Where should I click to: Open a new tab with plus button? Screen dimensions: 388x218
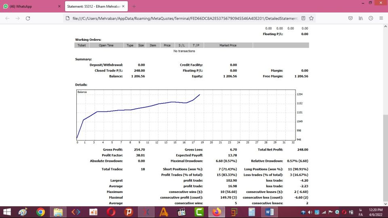pos(134,6)
